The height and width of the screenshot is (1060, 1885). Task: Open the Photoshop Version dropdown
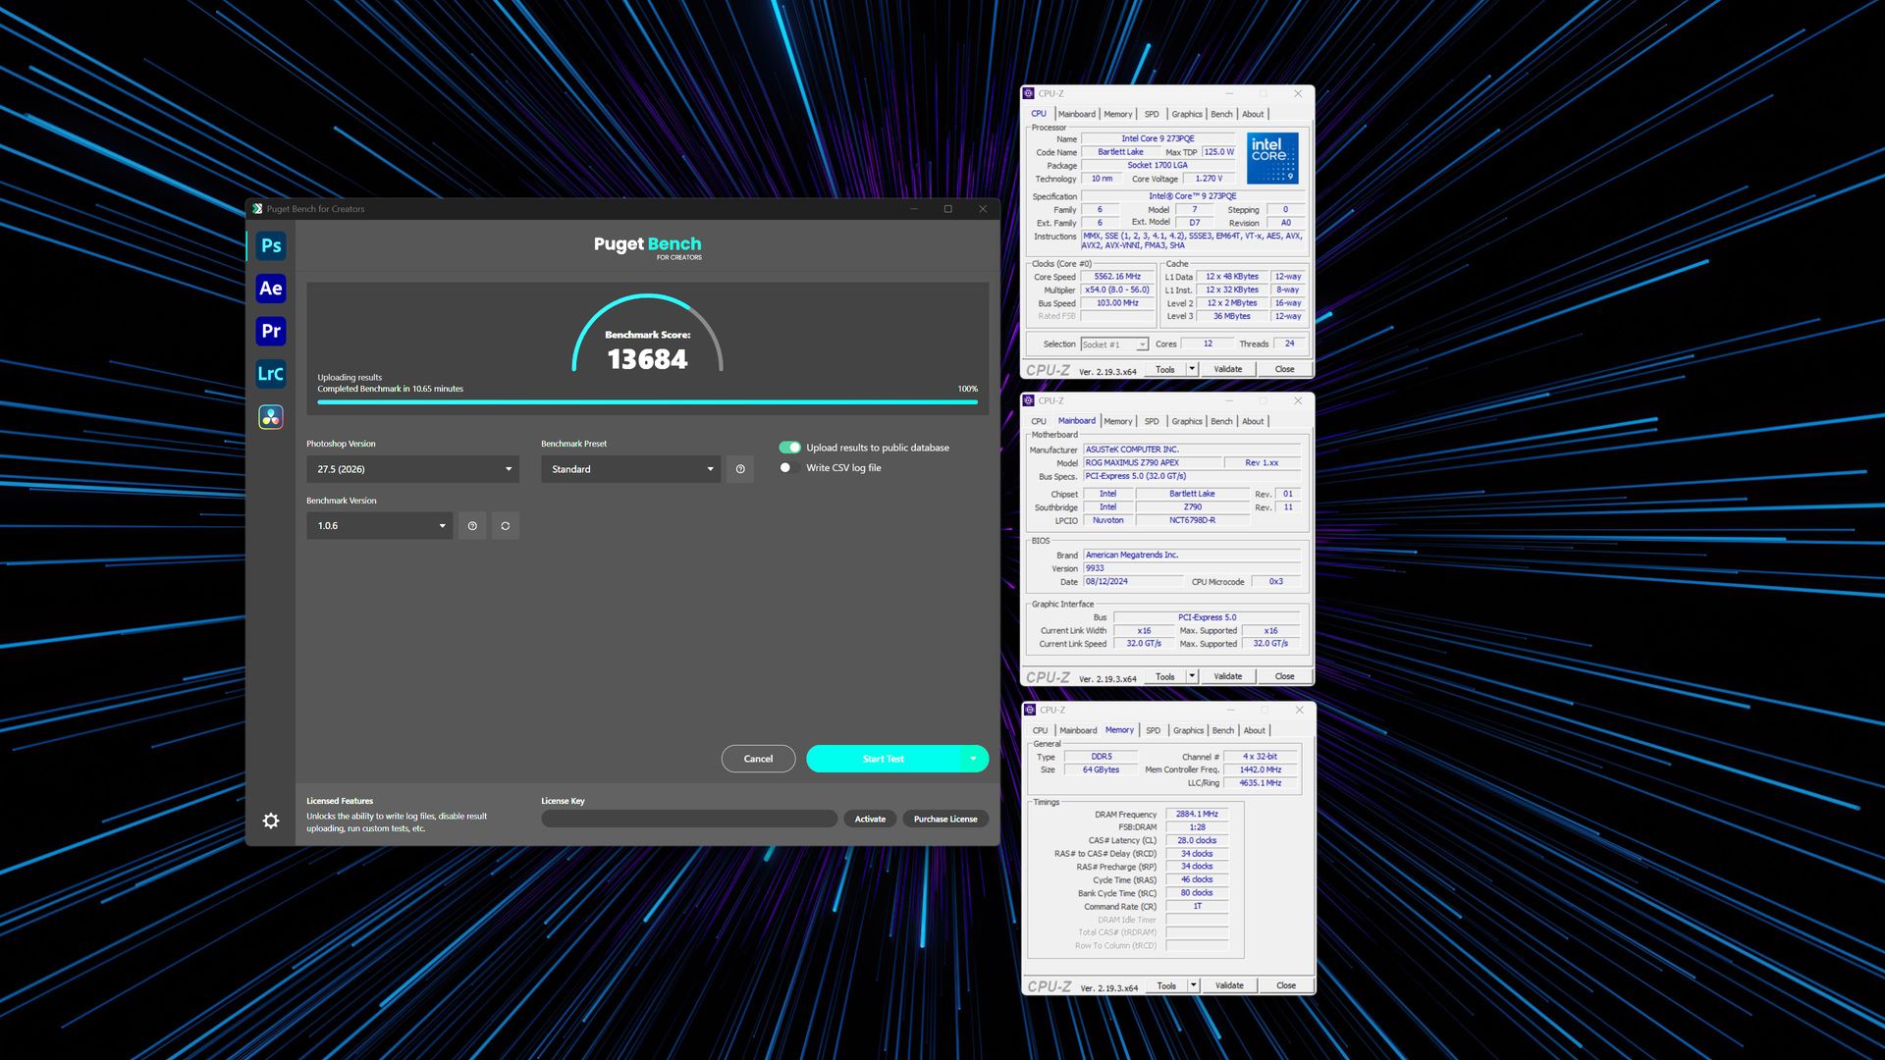click(x=412, y=469)
